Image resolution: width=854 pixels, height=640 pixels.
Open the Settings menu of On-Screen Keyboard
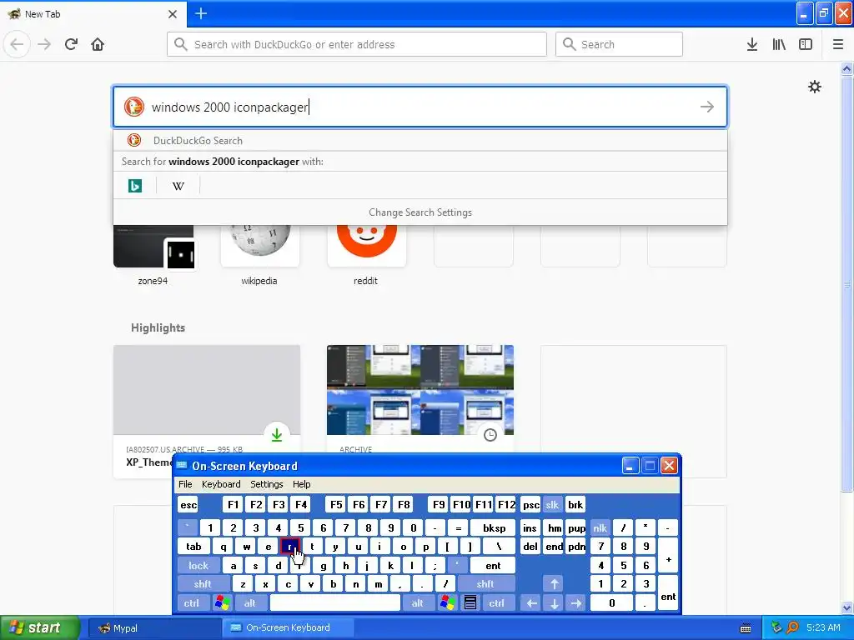(x=266, y=484)
